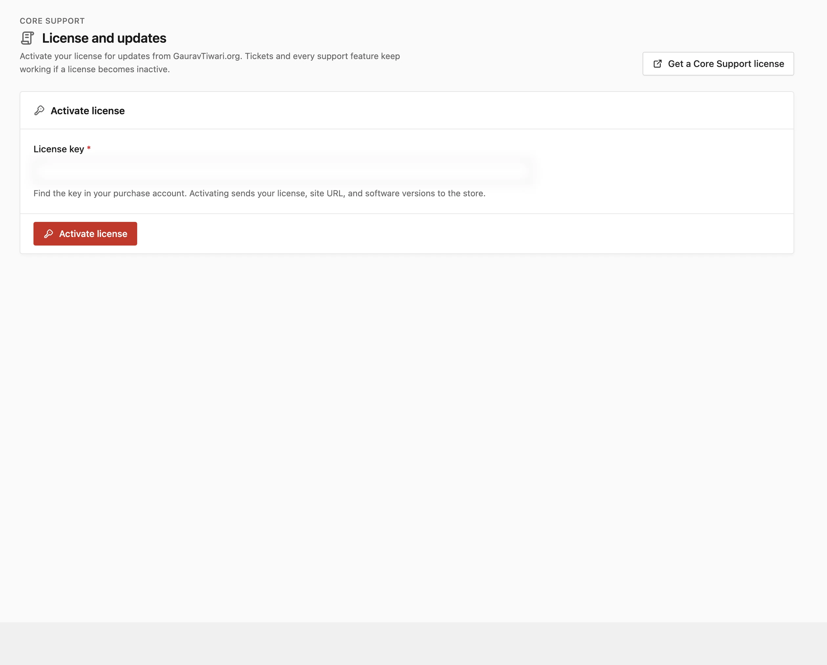Click the external link icon in Core Support button

point(657,64)
